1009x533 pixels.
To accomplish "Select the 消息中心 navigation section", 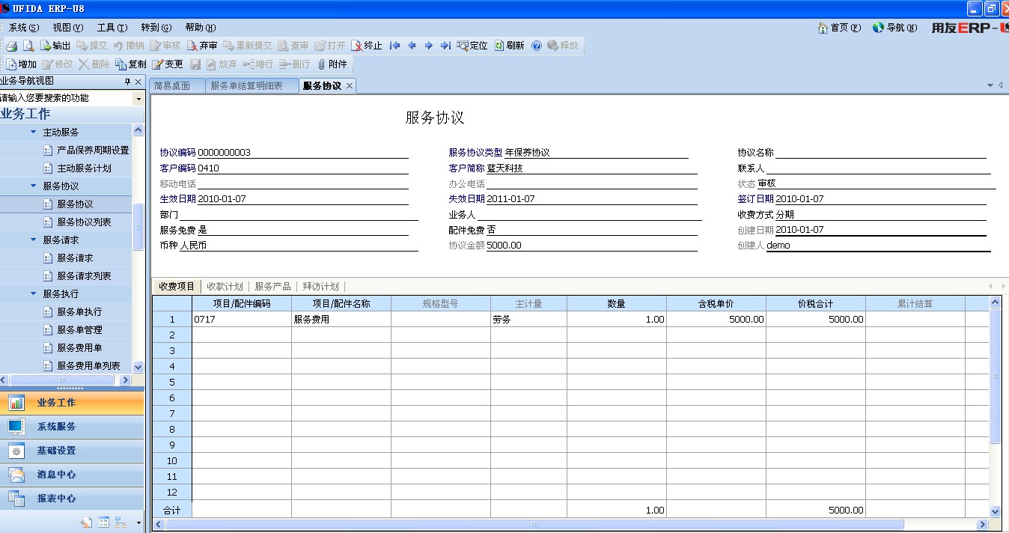I will click(x=72, y=475).
